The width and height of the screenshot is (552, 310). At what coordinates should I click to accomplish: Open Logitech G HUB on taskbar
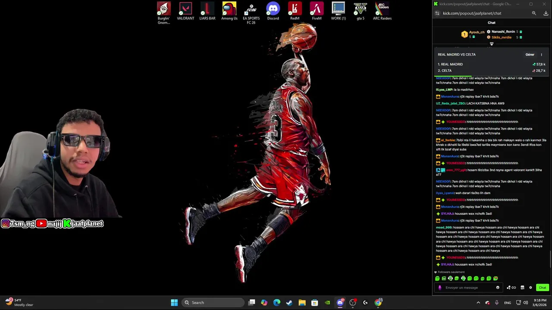[x=365, y=303]
